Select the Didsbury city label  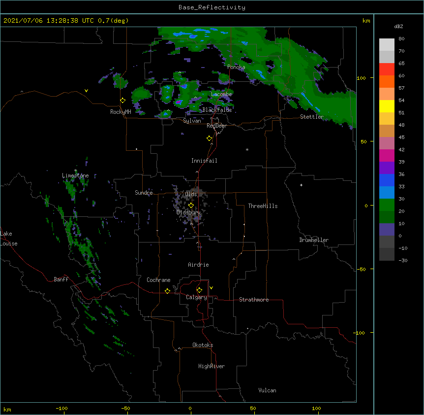pyautogui.click(x=189, y=212)
